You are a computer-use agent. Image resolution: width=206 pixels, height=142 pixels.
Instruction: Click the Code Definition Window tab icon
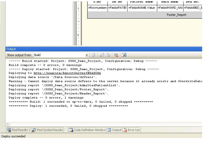point(71,130)
